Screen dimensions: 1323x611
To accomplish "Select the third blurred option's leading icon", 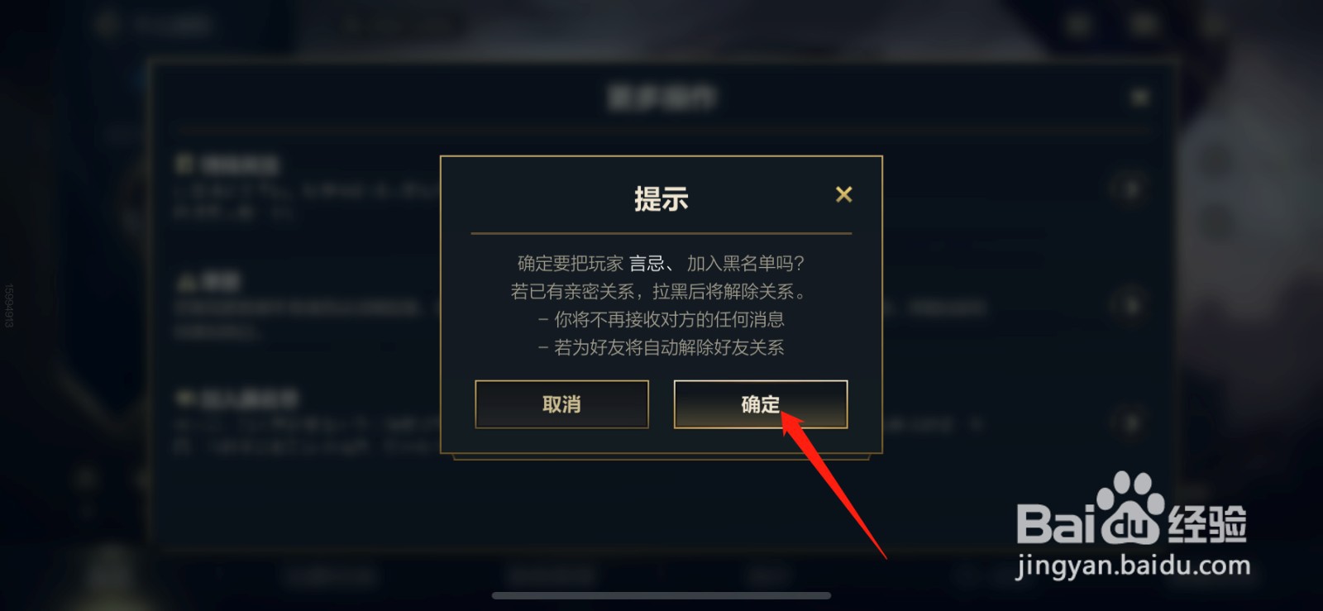I will point(184,399).
